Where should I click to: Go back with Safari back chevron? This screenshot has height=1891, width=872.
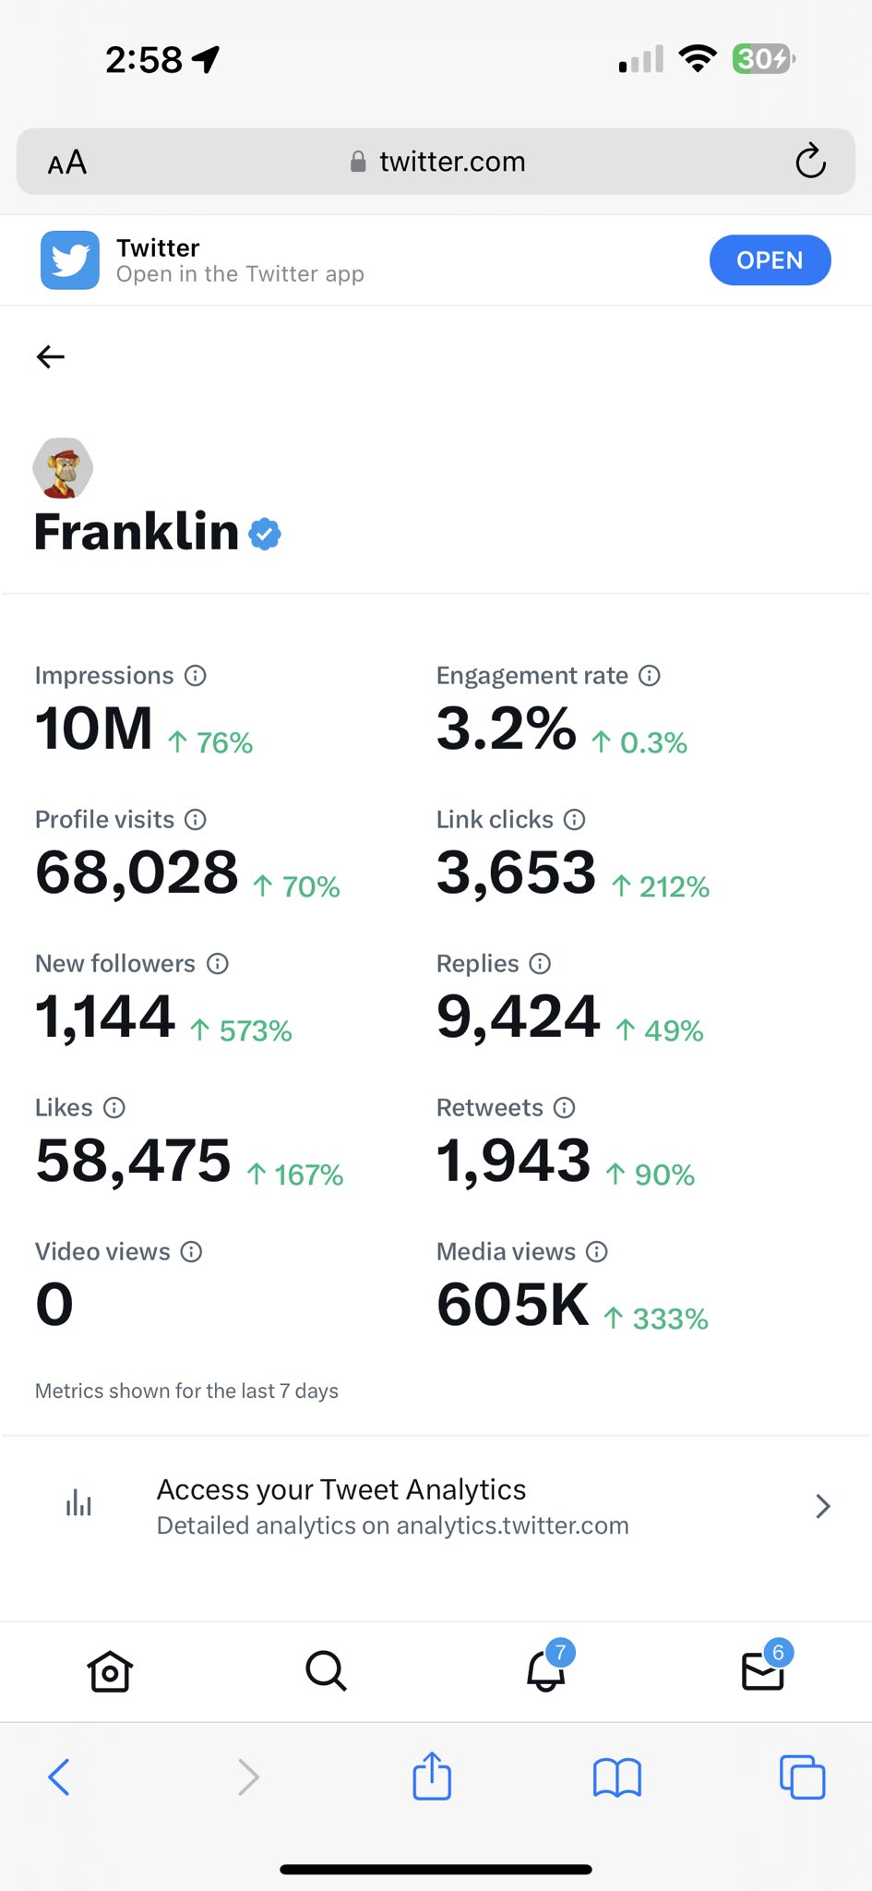pos(59,1777)
